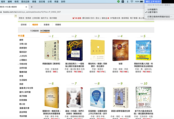Open the input source menu bar icon
This screenshot has width=174, height=119.
tap(123, 1)
